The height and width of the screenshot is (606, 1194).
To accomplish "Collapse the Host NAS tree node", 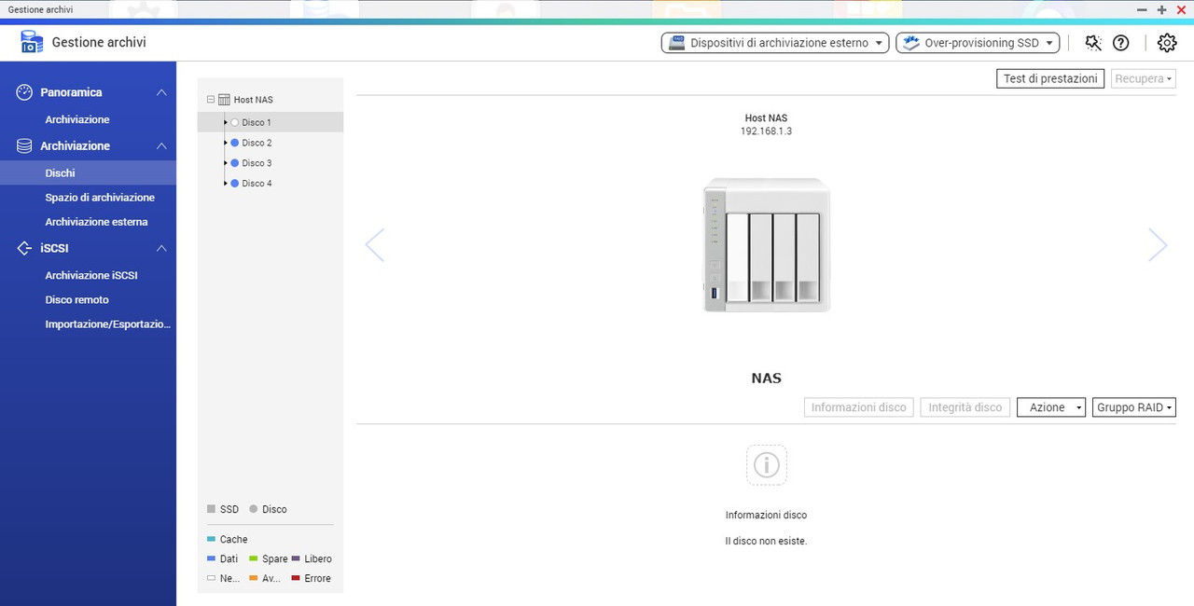I will (x=211, y=100).
